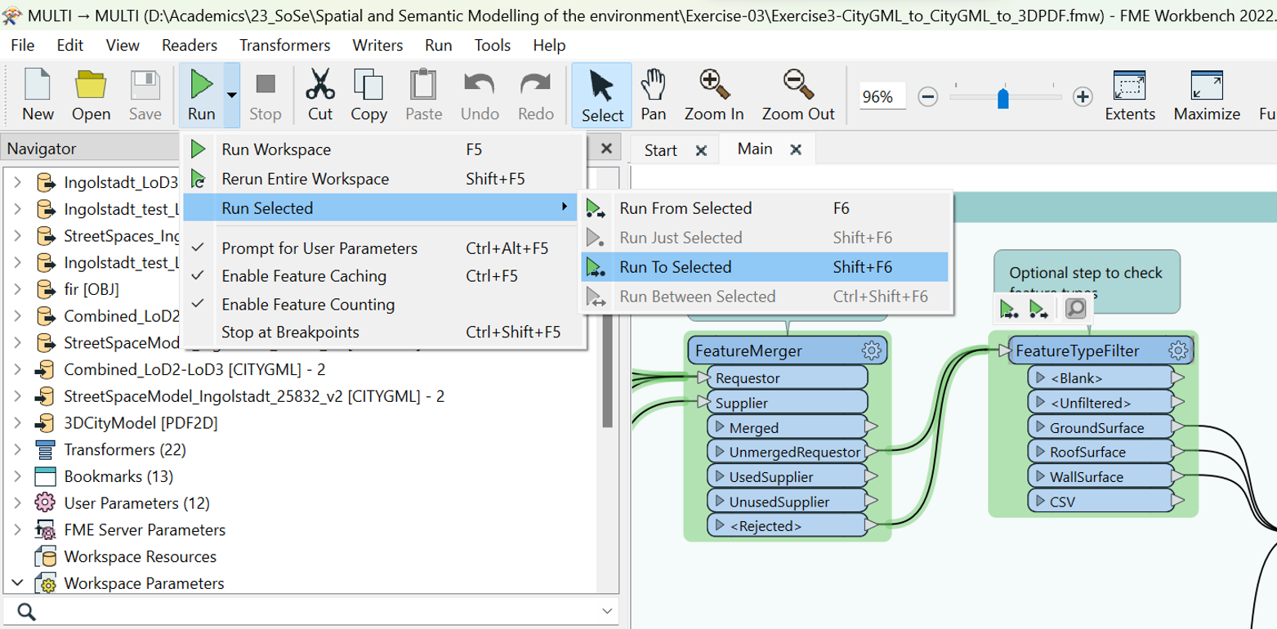Open the Readers menu

pos(190,46)
